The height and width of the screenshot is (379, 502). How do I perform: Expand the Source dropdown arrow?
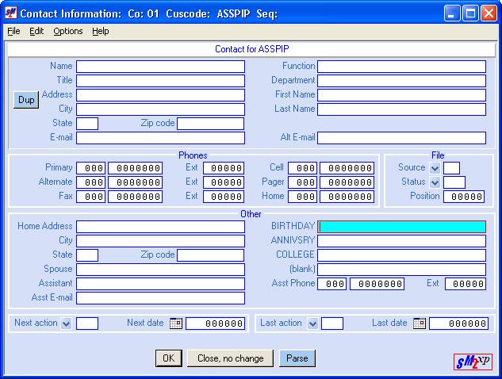tap(435, 168)
